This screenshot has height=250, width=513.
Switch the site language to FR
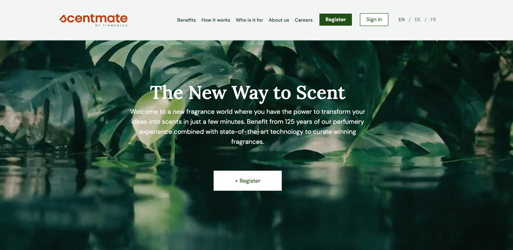pyautogui.click(x=433, y=19)
